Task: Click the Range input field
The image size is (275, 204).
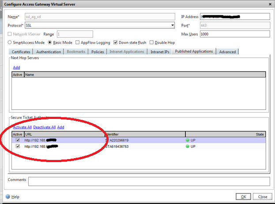Action: (x=75, y=34)
